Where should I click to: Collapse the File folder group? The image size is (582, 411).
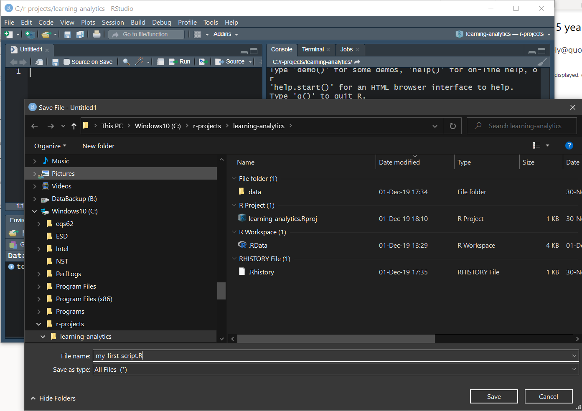(x=234, y=178)
